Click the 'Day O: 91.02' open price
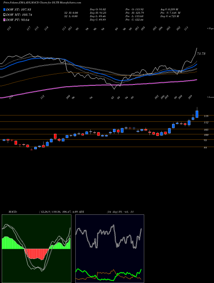Screen dimensions: 214x283 click(x=98, y=9)
